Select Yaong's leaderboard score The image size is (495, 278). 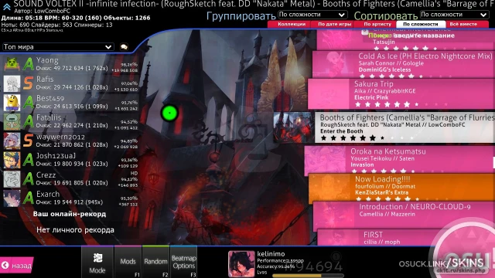(x=70, y=64)
